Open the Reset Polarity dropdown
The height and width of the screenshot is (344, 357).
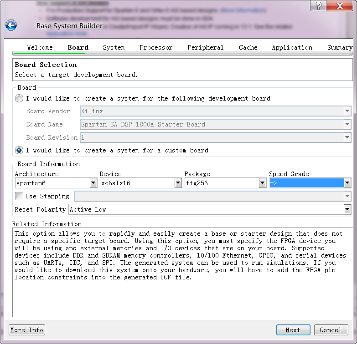347,209
